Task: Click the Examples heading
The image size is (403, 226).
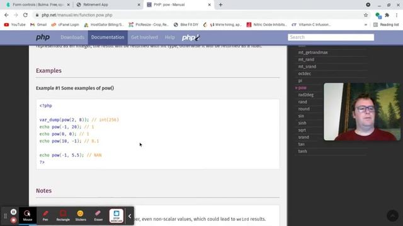Action: click(x=48, y=71)
